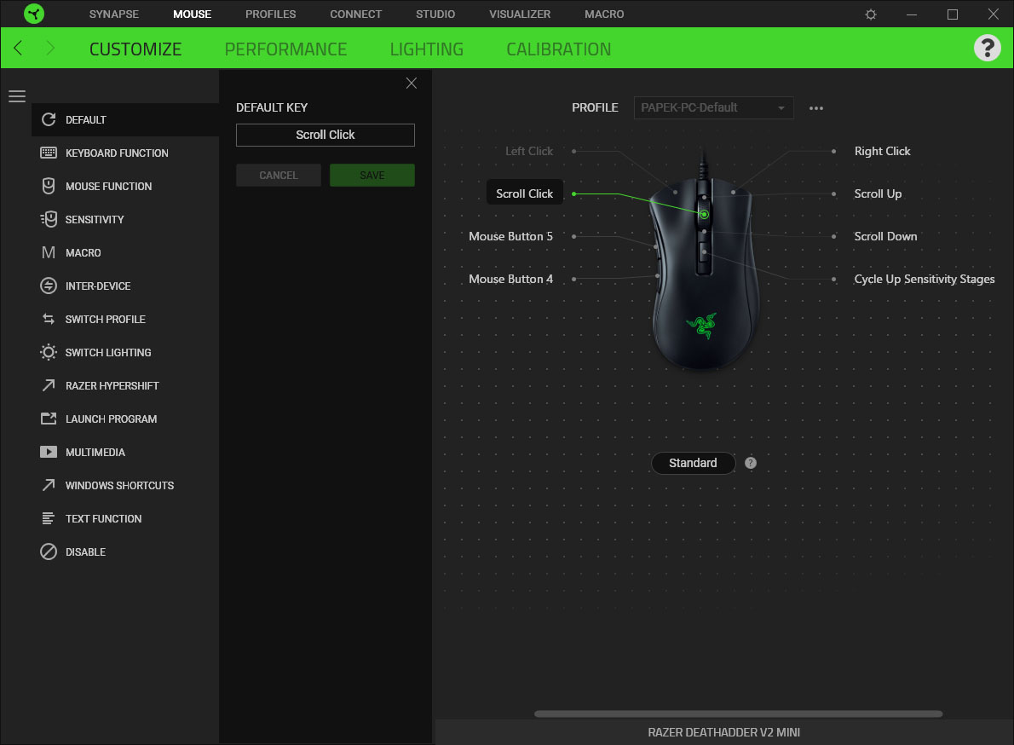Select the Multimedia play icon

pos(49,452)
